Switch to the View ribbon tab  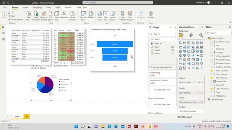point(49,8)
